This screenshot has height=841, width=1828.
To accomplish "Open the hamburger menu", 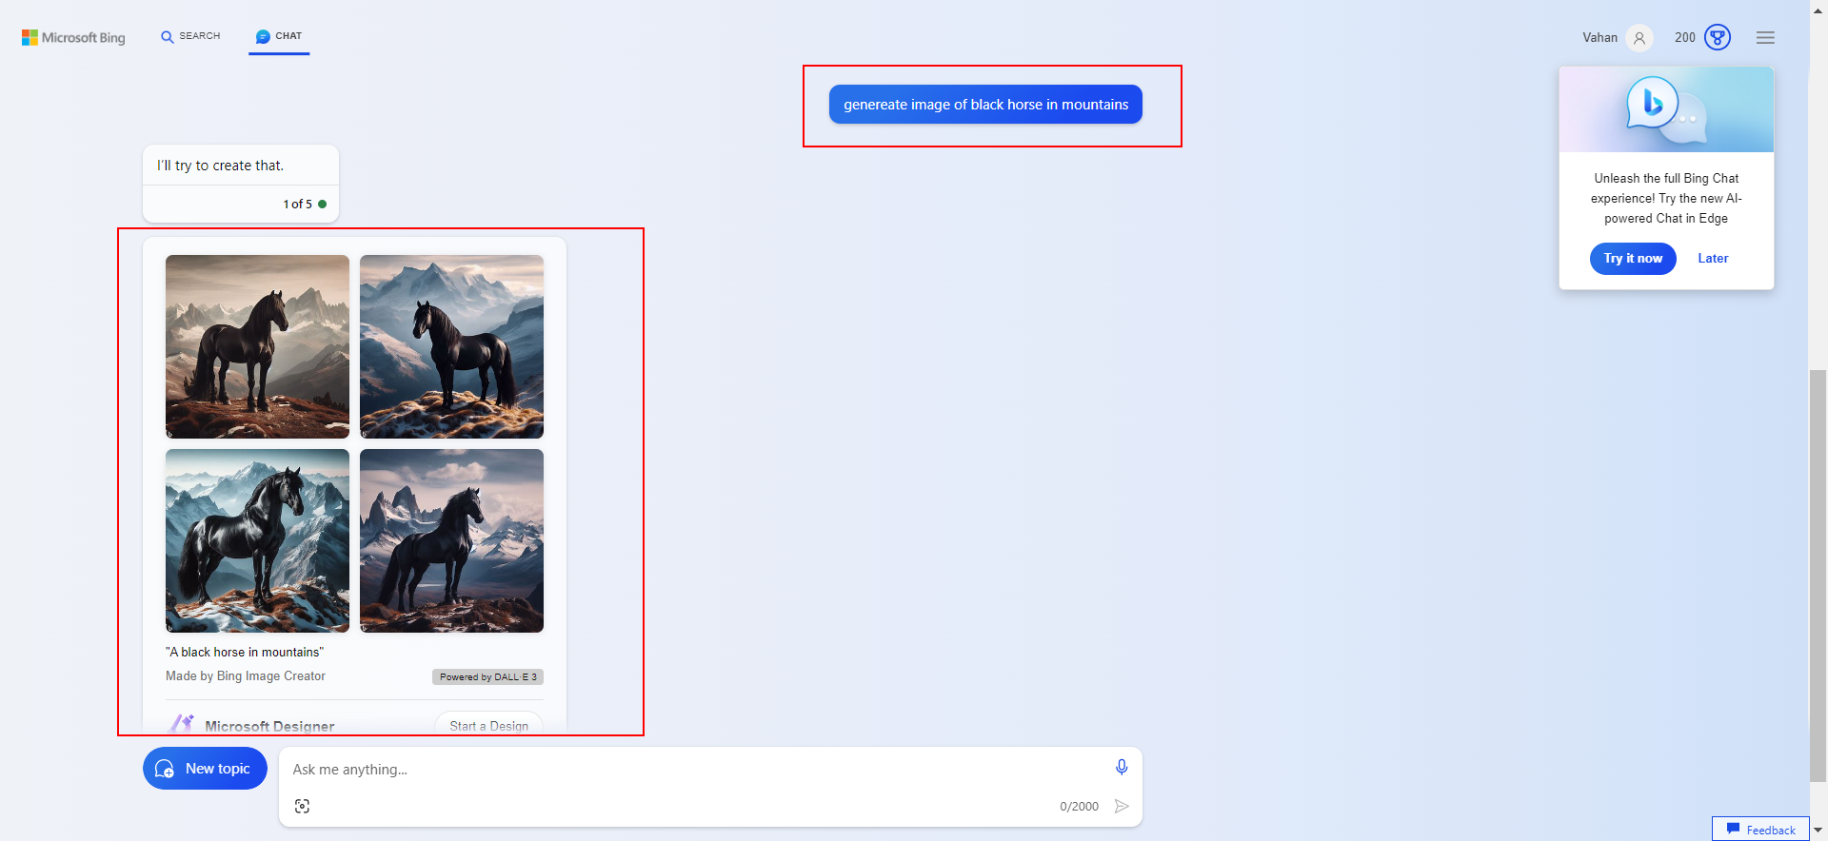I will 1765,38.
